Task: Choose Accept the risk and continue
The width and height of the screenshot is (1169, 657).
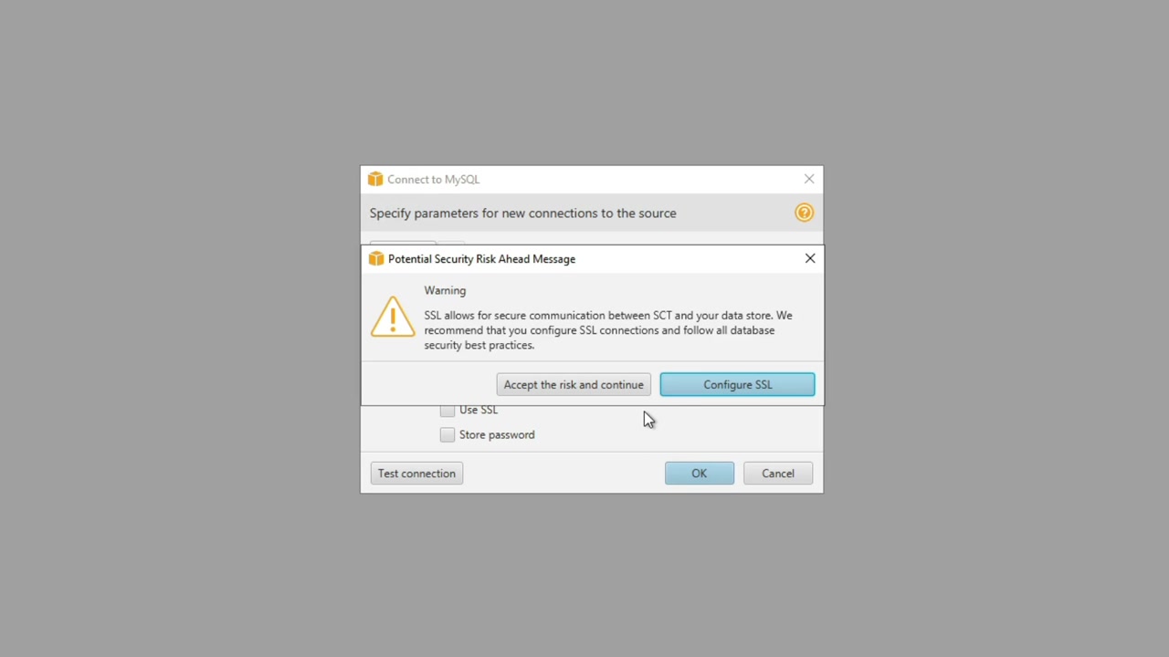Action: tap(574, 385)
